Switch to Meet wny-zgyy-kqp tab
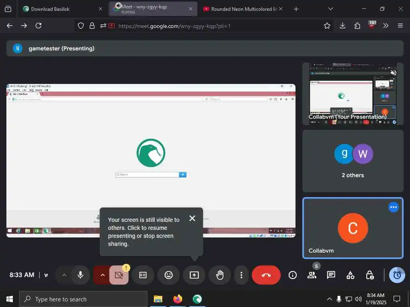The image size is (410, 307). (x=153, y=9)
